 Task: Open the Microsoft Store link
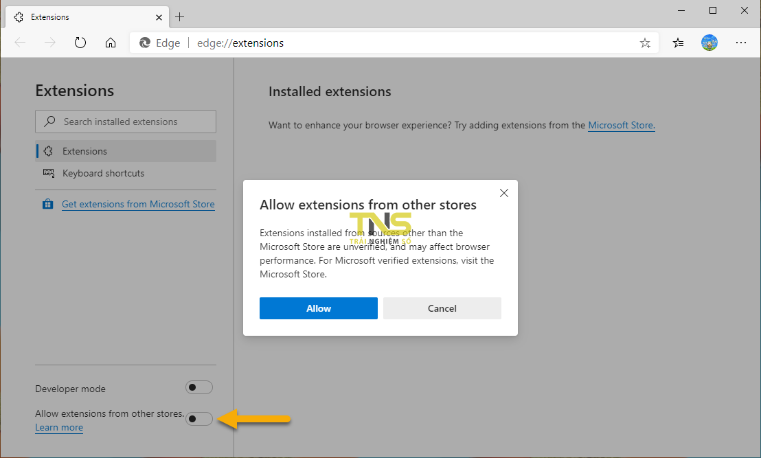(x=621, y=125)
